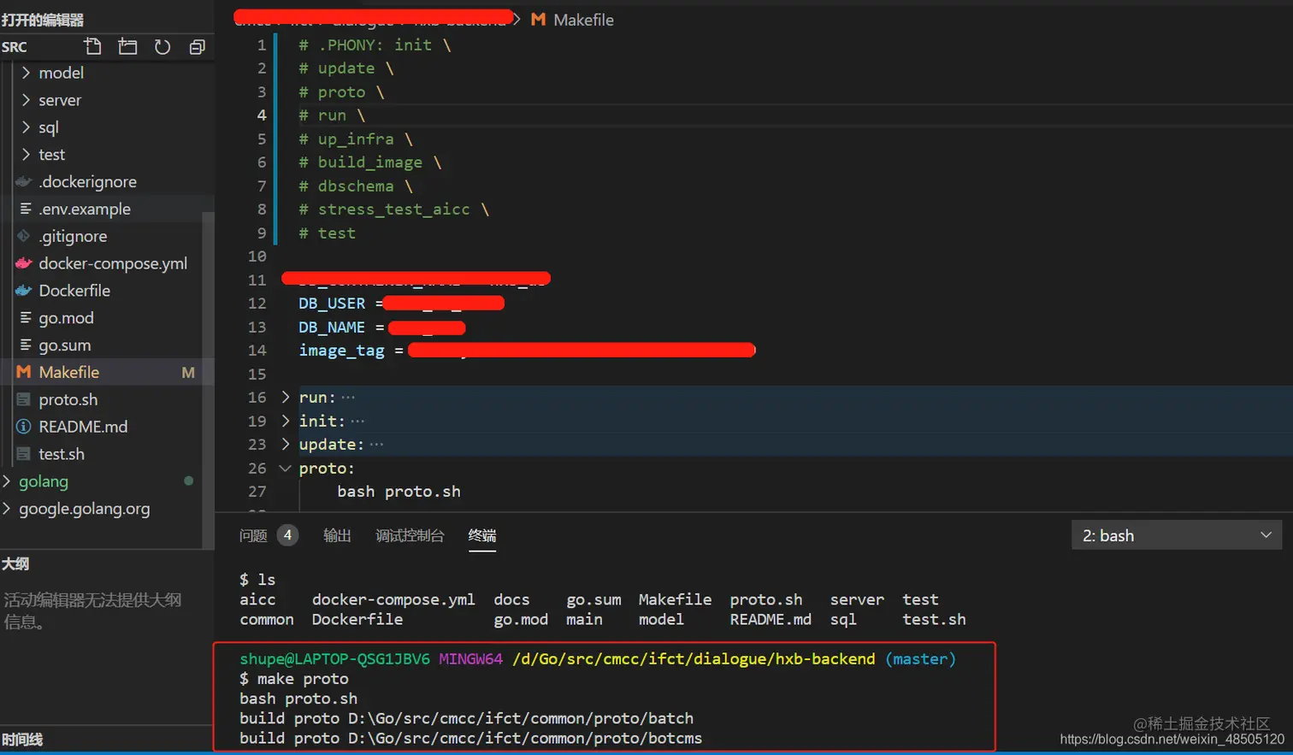
Task: Click '# stress_test_aicc \' comment on line 8
Action: point(393,209)
